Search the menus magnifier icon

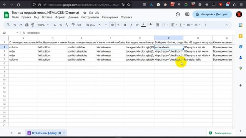coord(8,25)
